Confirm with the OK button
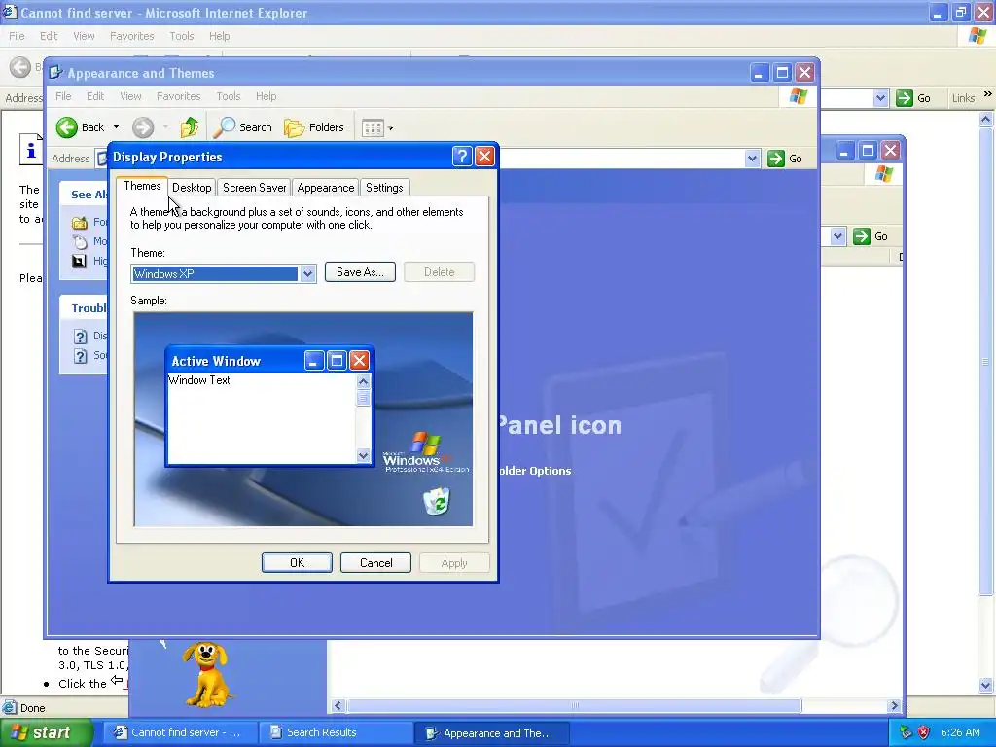Image resolution: width=996 pixels, height=747 pixels. pyautogui.click(x=297, y=563)
